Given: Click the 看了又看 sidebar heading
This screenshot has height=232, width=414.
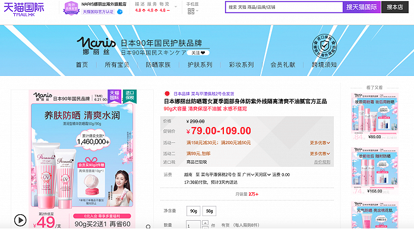Looking at the screenshot, I should click(374, 88).
